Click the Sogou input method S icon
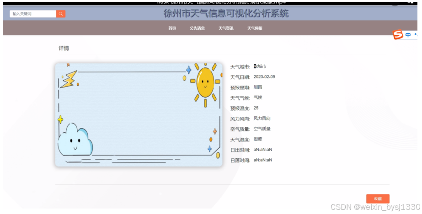This screenshot has width=422, height=214. click(x=398, y=34)
